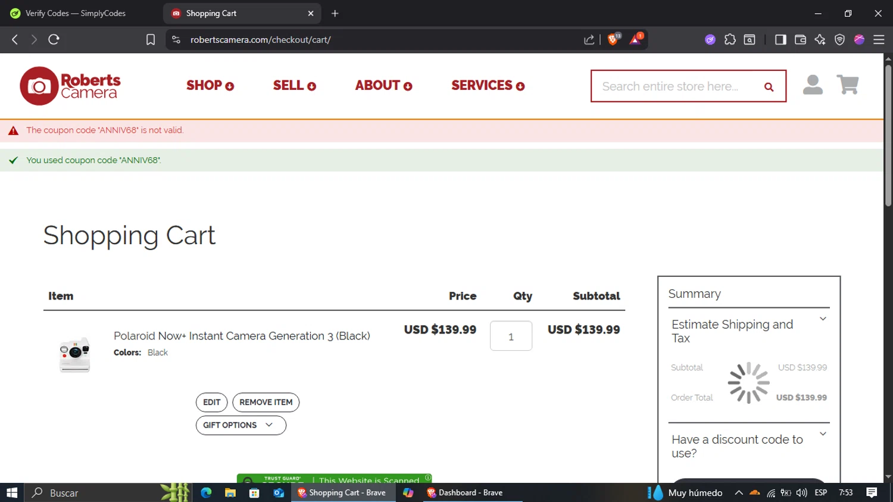Open the extensions puzzle icon
The width and height of the screenshot is (893, 502).
(x=730, y=39)
